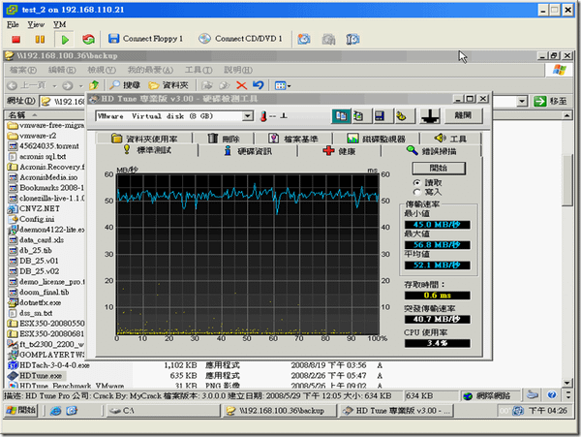Viewport: 581px width, 437px height.
Task: Open the 檔案(F) menu in Explorer
Action: pyautogui.click(x=22, y=70)
